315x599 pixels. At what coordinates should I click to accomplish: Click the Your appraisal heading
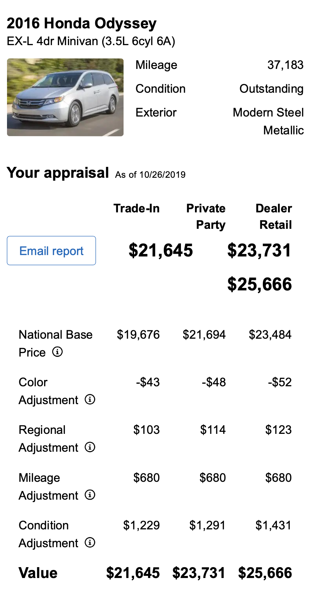[x=58, y=173]
